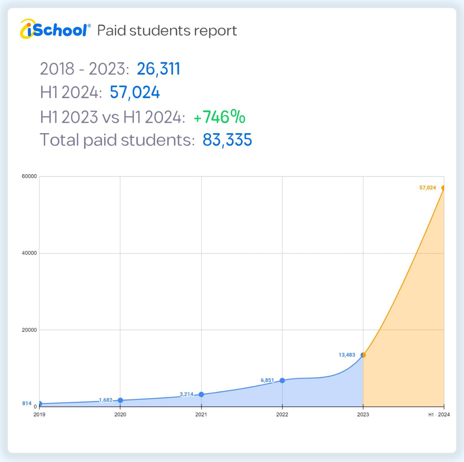
Task: Click the green +746% growth figure
Action: [x=219, y=117]
